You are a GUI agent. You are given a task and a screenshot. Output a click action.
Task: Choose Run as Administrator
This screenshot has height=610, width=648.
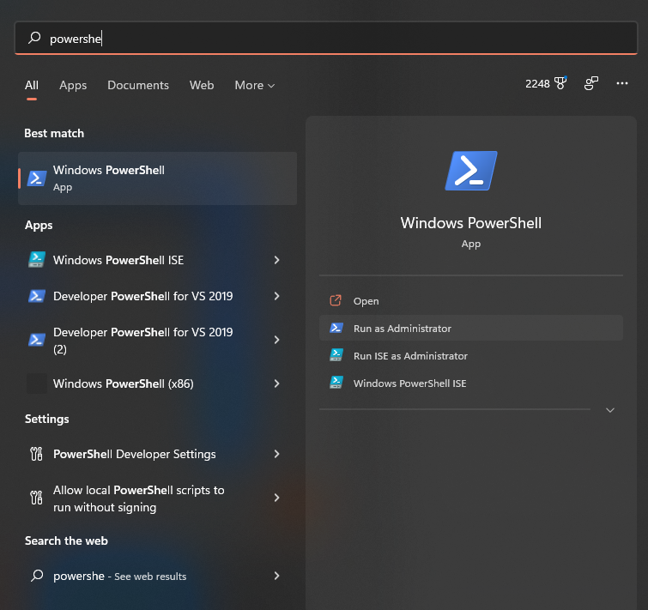point(470,328)
